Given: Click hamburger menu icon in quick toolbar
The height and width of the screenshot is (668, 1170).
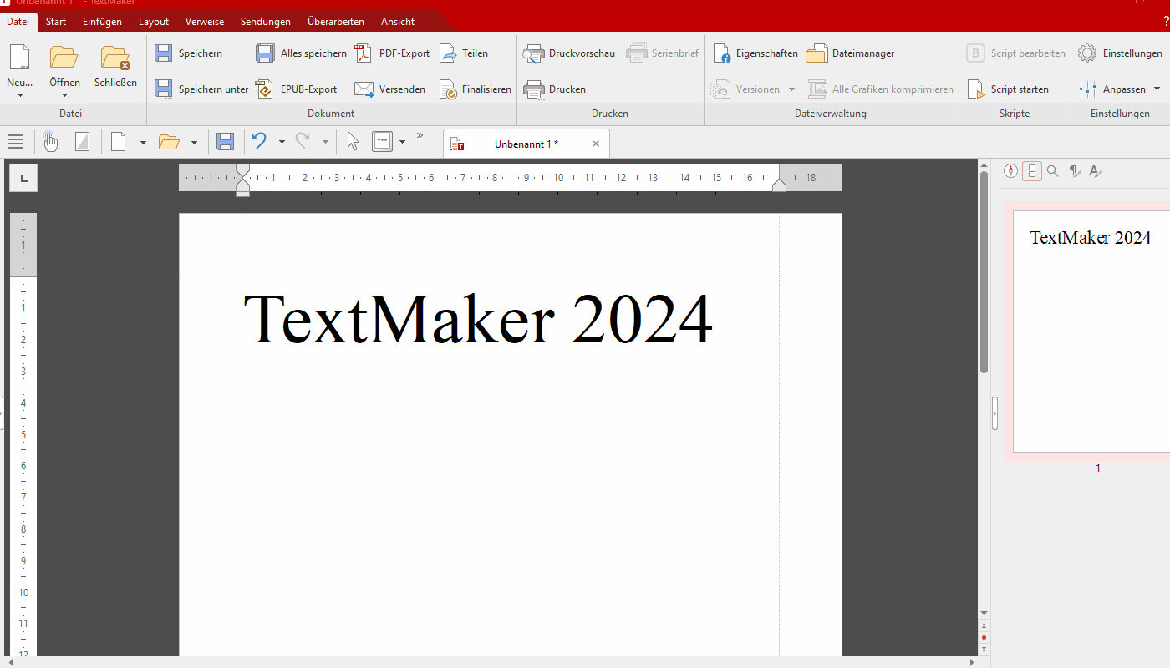Looking at the screenshot, I should (15, 142).
